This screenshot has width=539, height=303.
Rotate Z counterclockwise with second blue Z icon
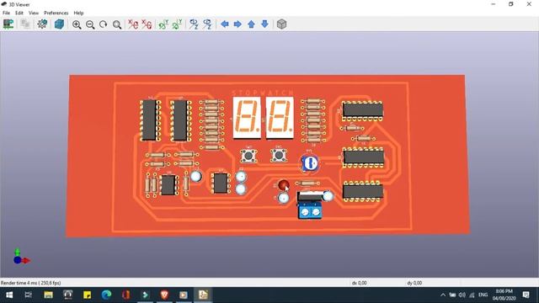tap(207, 24)
